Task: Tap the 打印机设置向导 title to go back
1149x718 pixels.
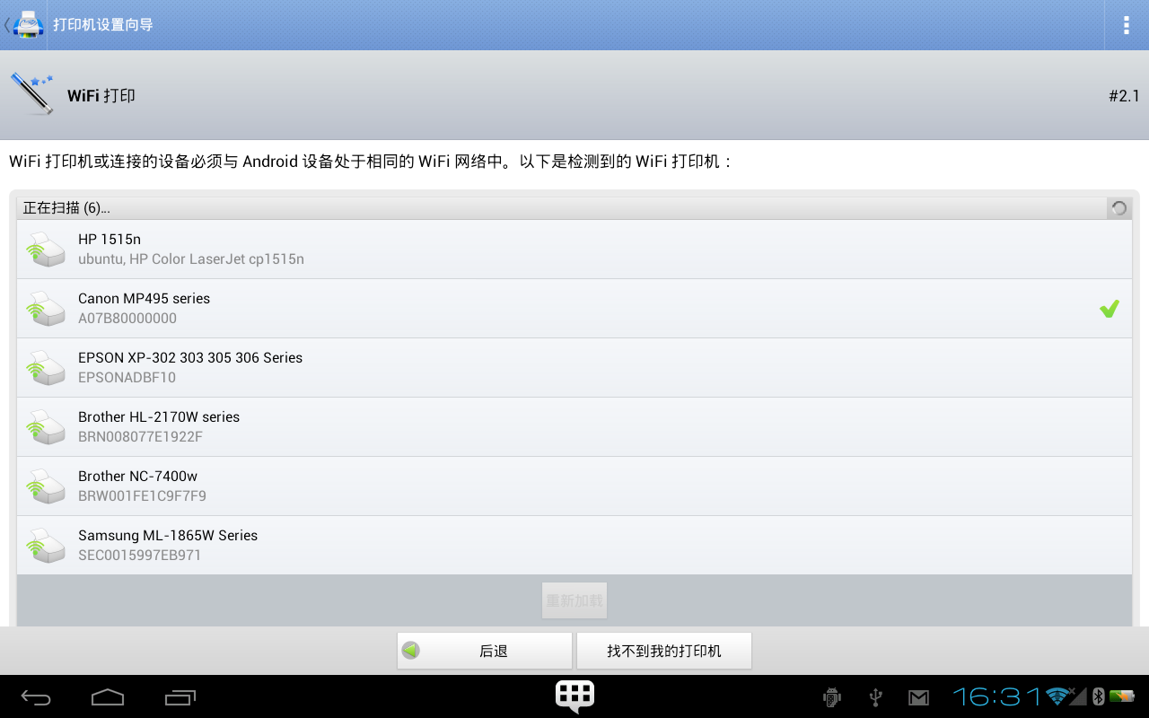Action: [103, 25]
